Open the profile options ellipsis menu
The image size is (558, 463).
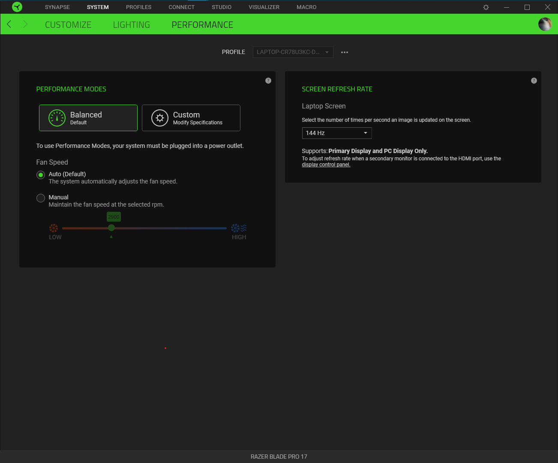click(344, 52)
